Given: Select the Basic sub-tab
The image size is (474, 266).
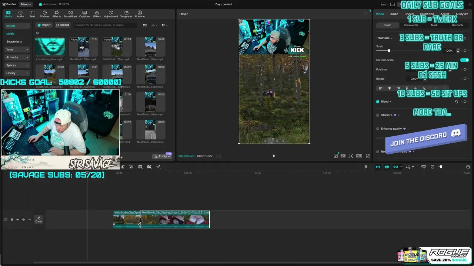Looking at the screenshot, I should pyautogui.click(x=387, y=25).
